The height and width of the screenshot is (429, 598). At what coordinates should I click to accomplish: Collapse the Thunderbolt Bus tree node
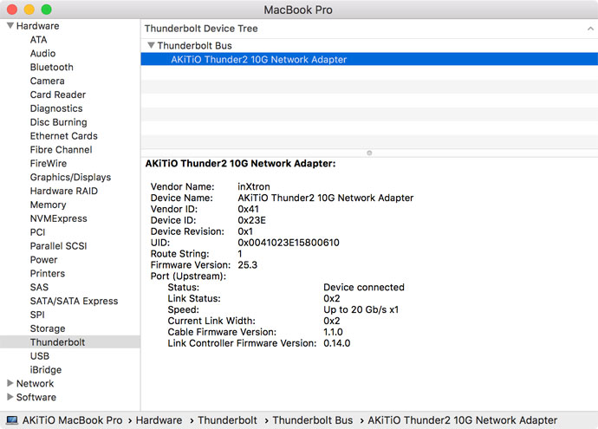click(151, 46)
